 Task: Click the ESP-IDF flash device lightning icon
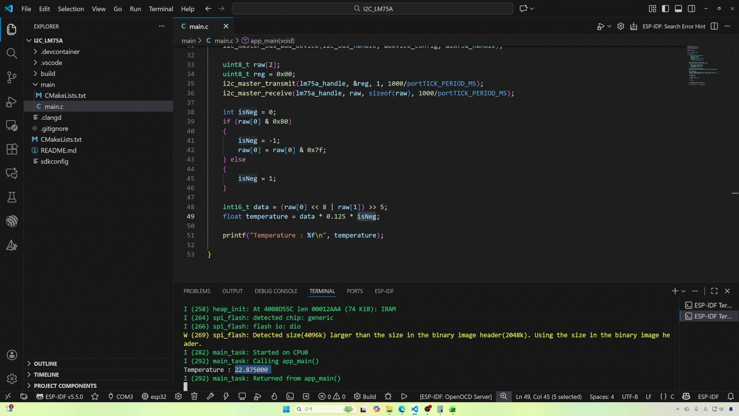point(226,396)
